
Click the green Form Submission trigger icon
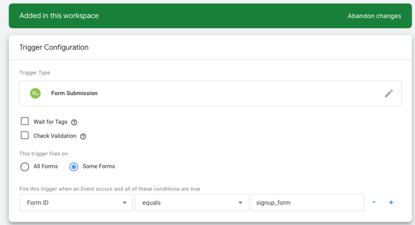tap(35, 94)
